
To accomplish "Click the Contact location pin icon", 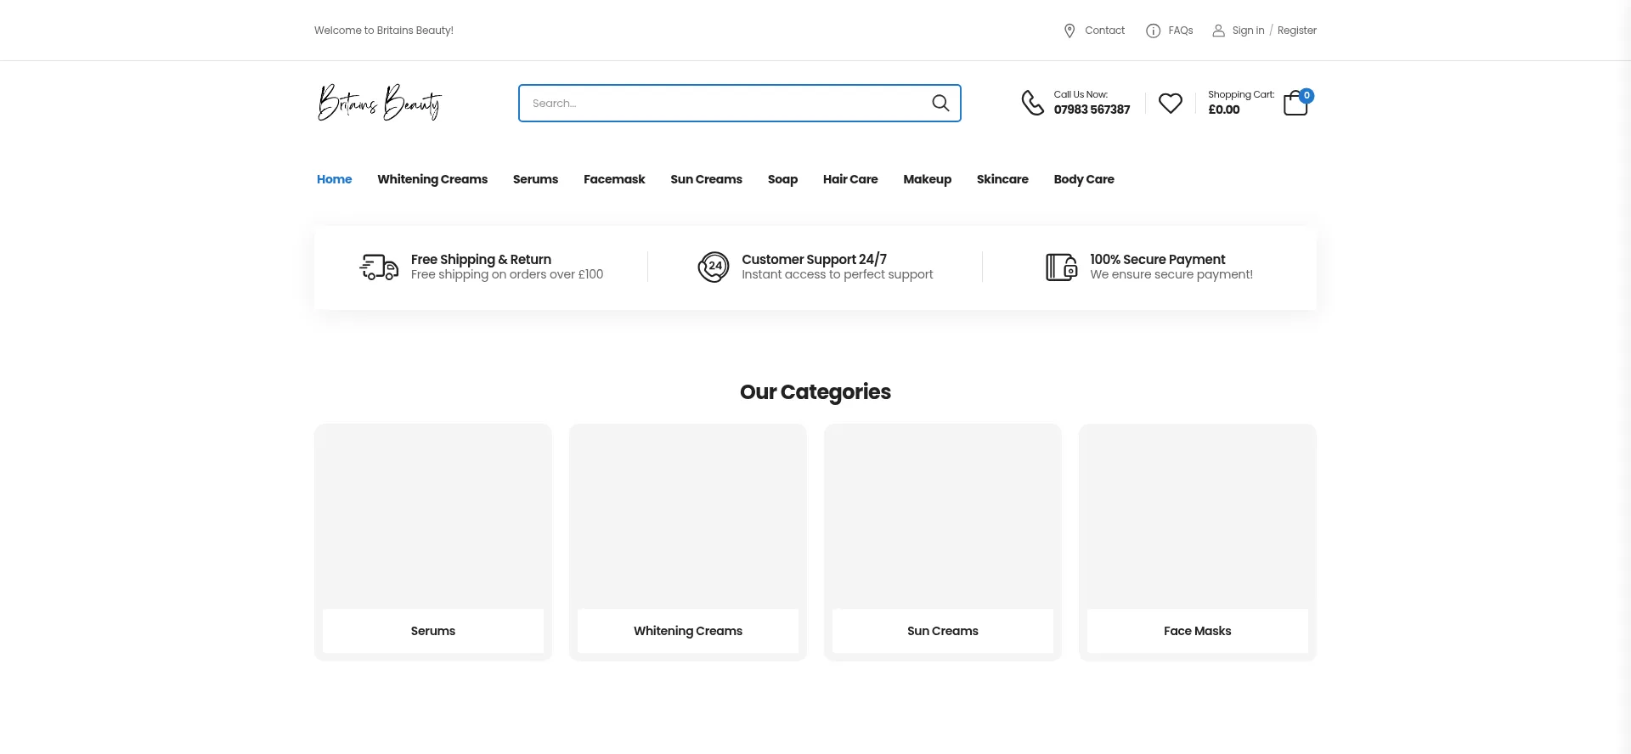I will click(x=1069, y=31).
